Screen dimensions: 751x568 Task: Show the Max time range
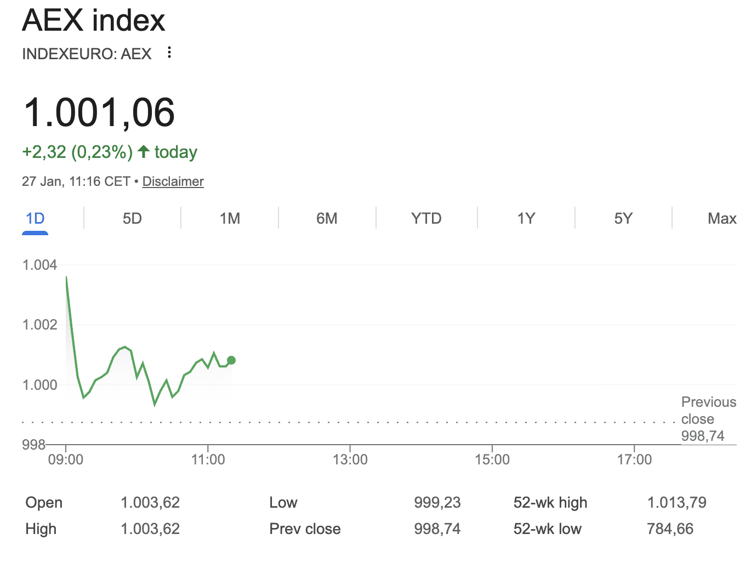(x=721, y=219)
